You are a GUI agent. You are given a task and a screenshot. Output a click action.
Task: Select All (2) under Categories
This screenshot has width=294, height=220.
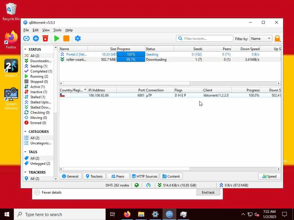pyautogui.click(x=38, y=138)
